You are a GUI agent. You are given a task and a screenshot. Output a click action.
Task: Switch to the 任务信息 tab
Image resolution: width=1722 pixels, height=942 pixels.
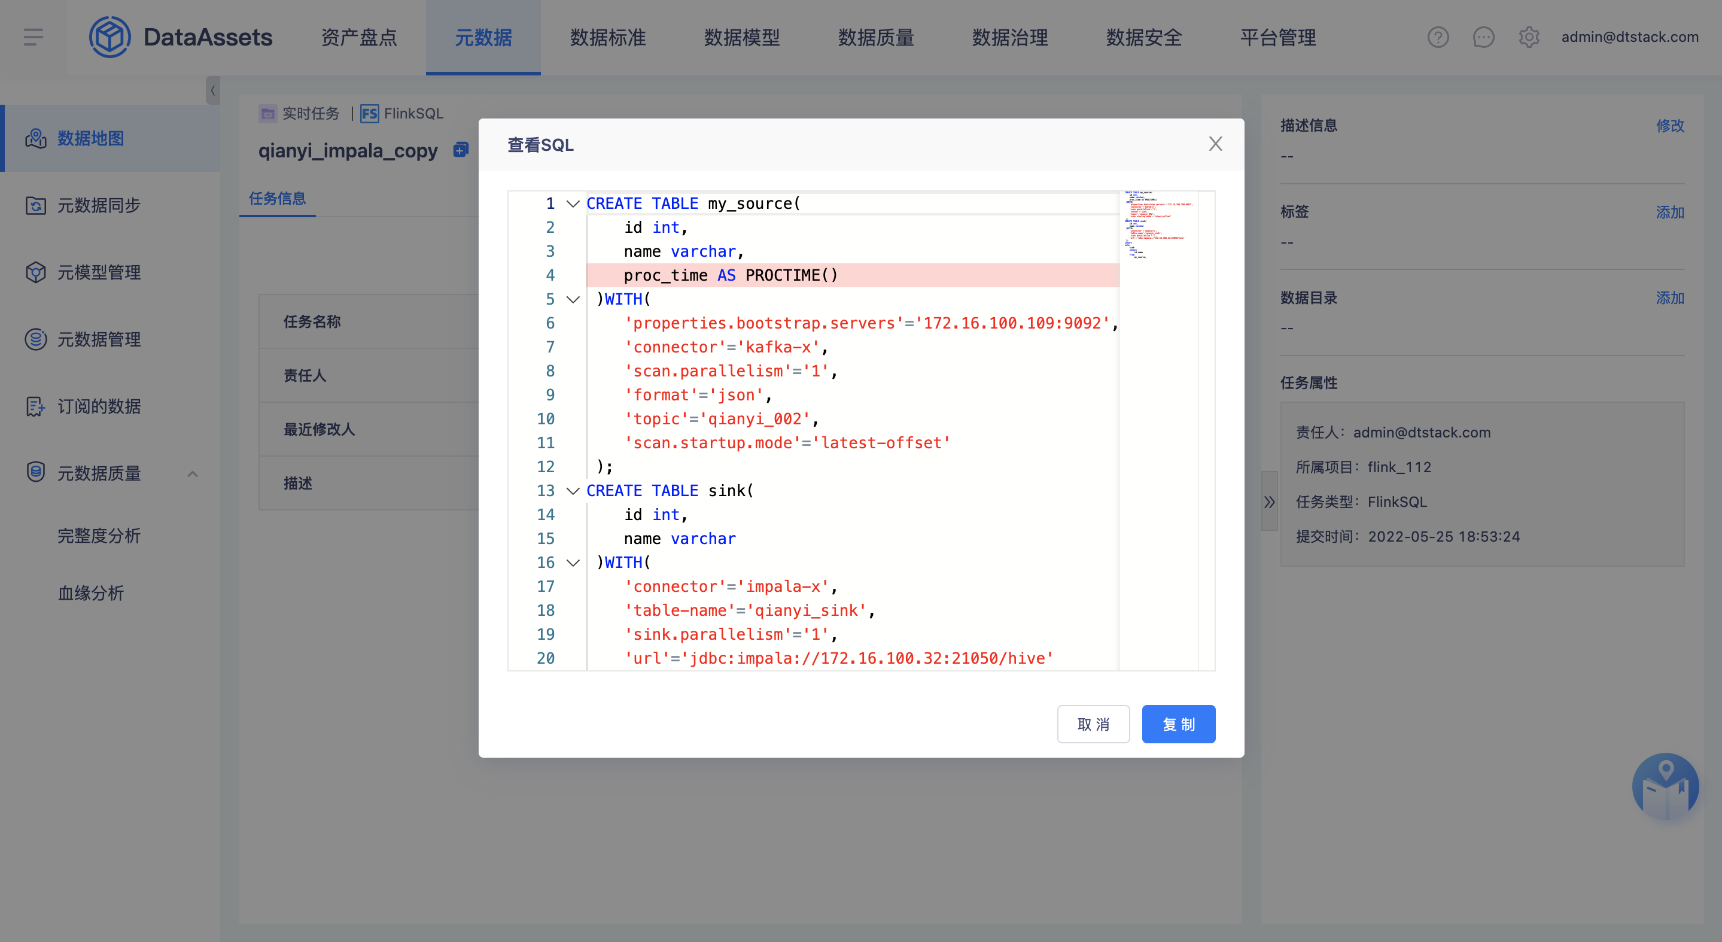pyautogui.click(x=278, y=199)
